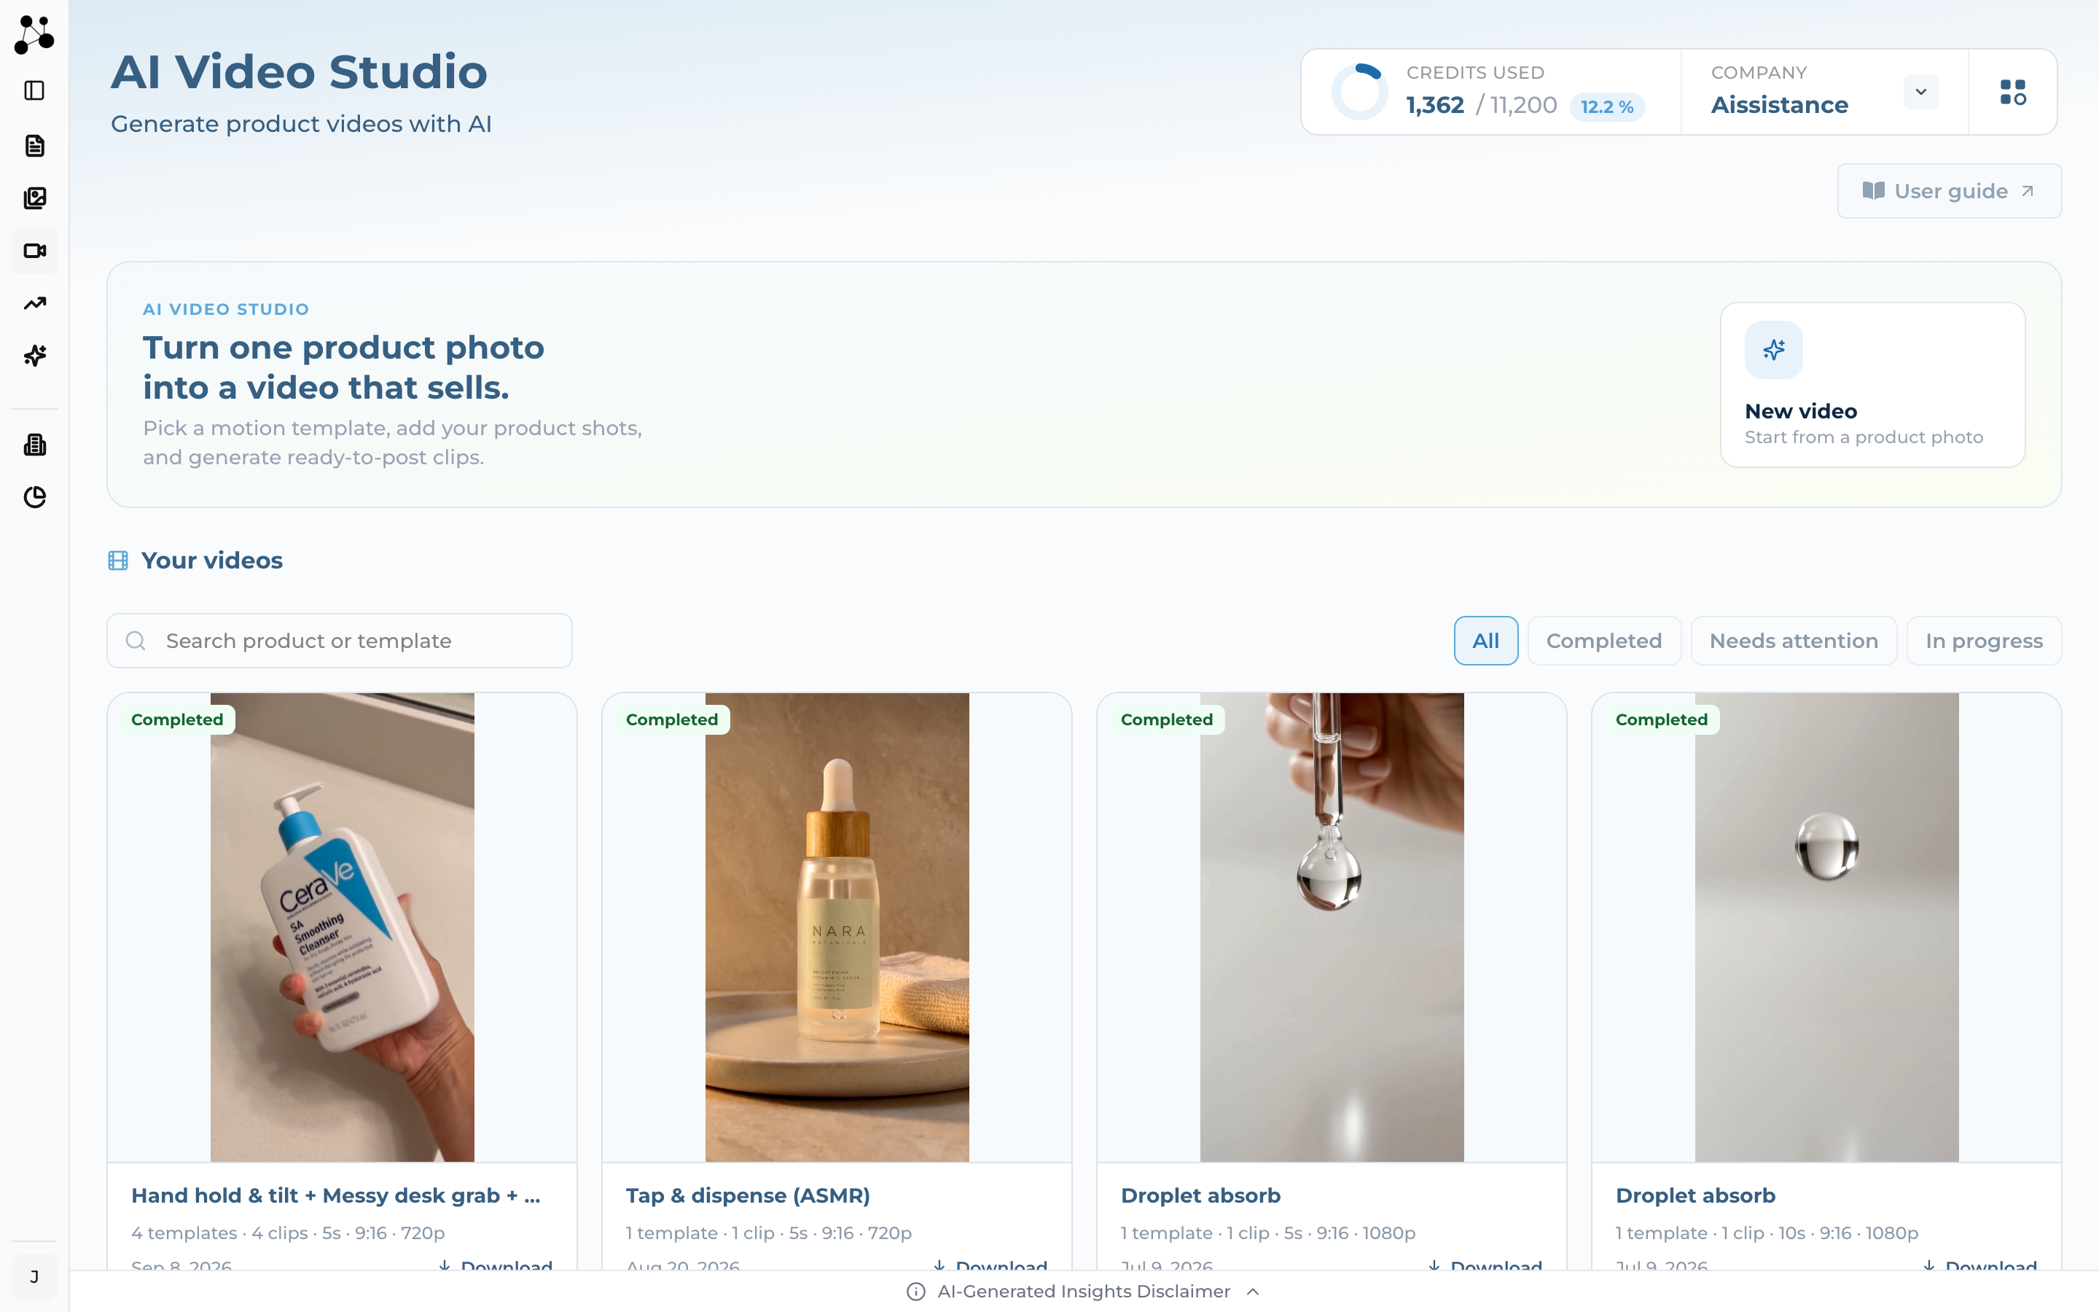The width and height of the screenshot is (2099, 1312).
Task: Click the disclaimer info circle icon
Action: point(916,1291)
